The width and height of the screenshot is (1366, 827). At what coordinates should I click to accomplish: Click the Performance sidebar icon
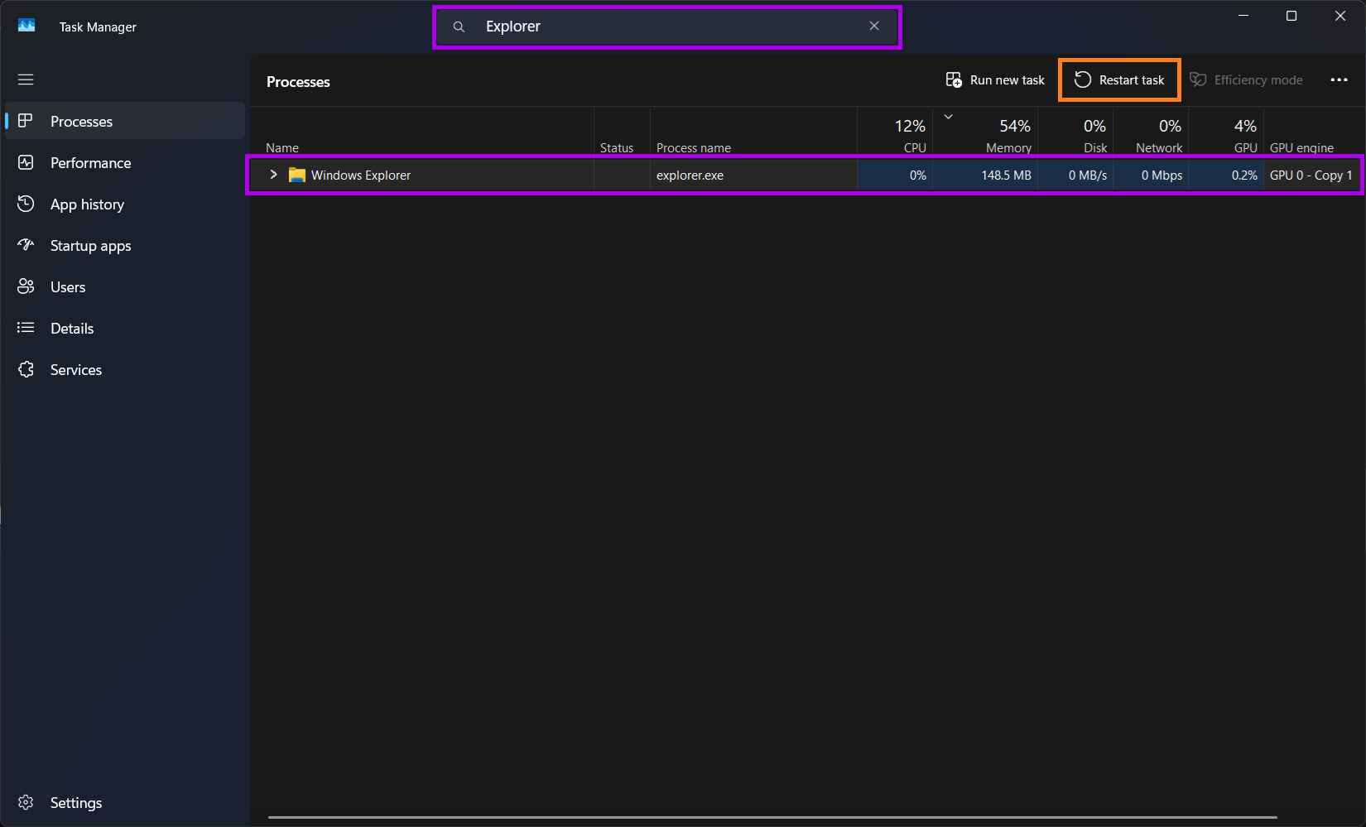[x=26, y=162]
